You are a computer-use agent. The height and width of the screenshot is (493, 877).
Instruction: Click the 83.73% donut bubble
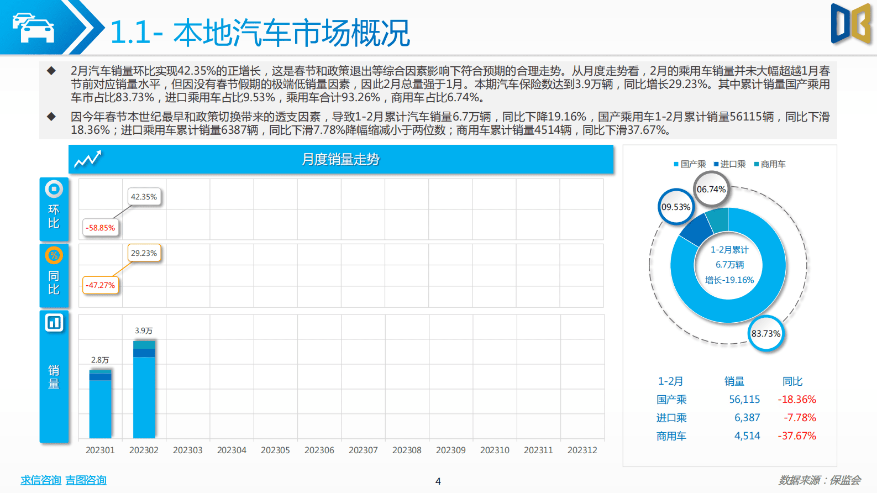(x=766, y=333)
